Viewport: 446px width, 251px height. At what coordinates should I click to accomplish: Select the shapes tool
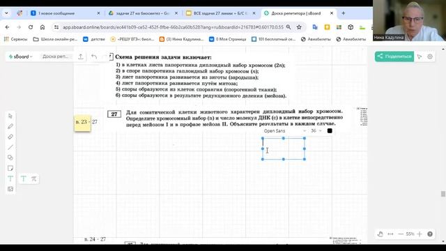coord(10,158)
